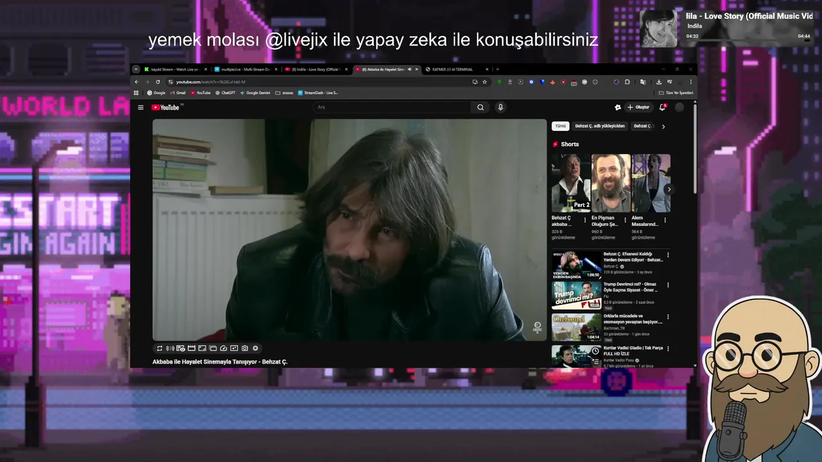Open options for 'Behzat Ç. Efsanesi' video
The width and height of the screenshot is (822, 462).
point(668,255)
